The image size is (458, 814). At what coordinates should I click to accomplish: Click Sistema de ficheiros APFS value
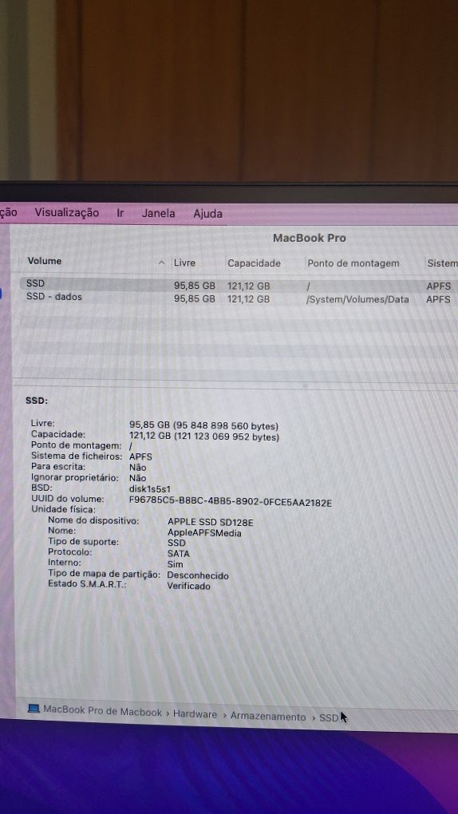coord(140,456)
